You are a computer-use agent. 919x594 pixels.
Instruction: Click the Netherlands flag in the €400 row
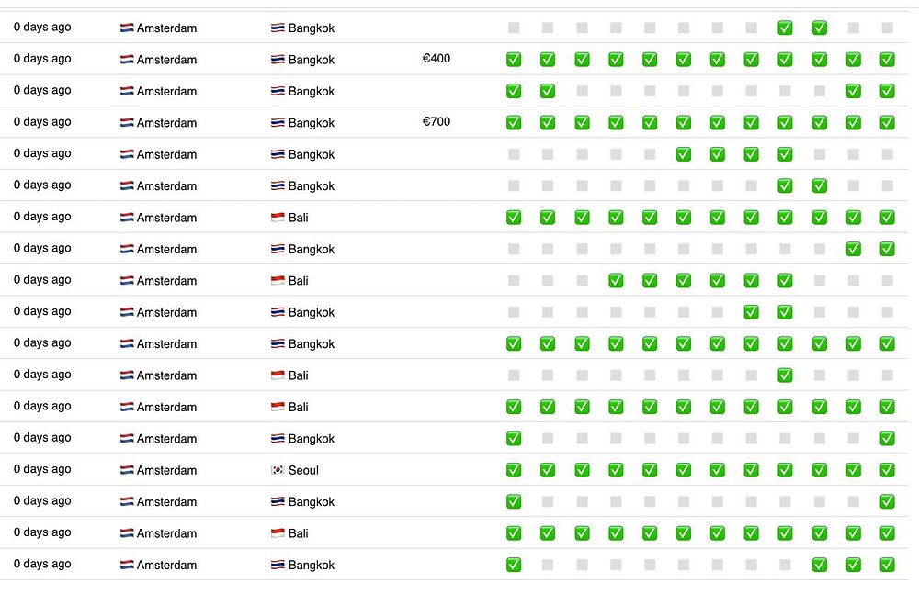point(127,60)
